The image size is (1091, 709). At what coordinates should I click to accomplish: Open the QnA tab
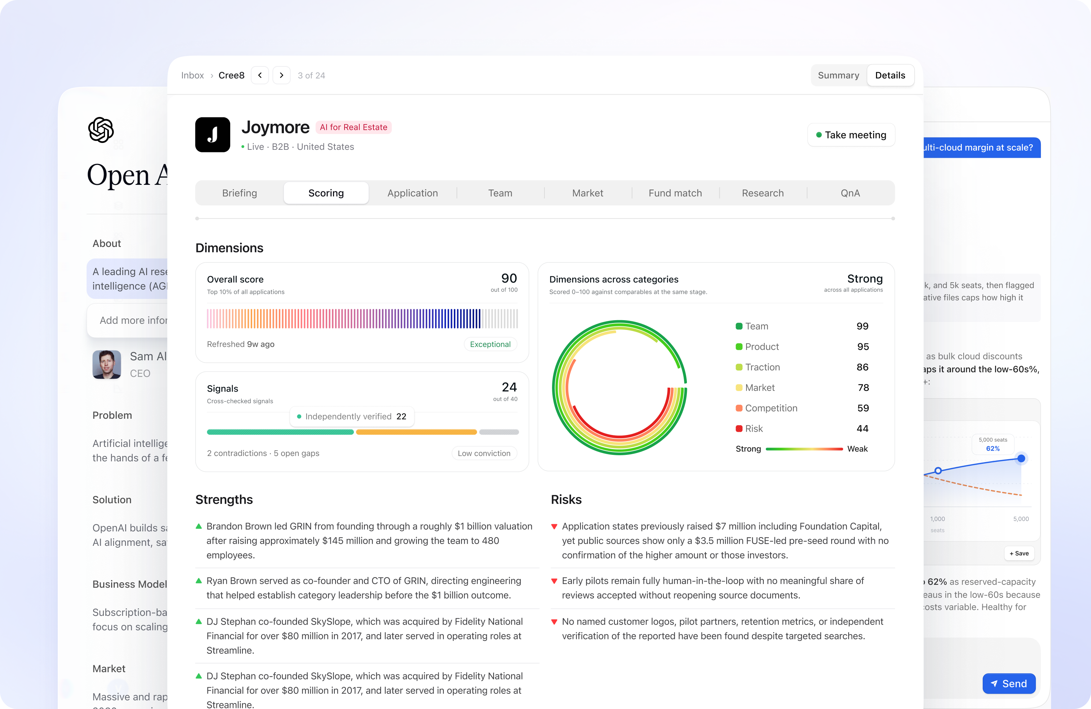[x=850, y=193]
